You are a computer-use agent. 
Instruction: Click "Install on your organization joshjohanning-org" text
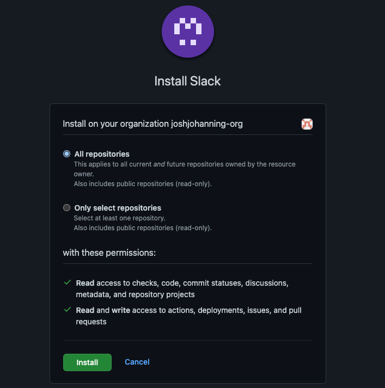(x=152, y=124)
